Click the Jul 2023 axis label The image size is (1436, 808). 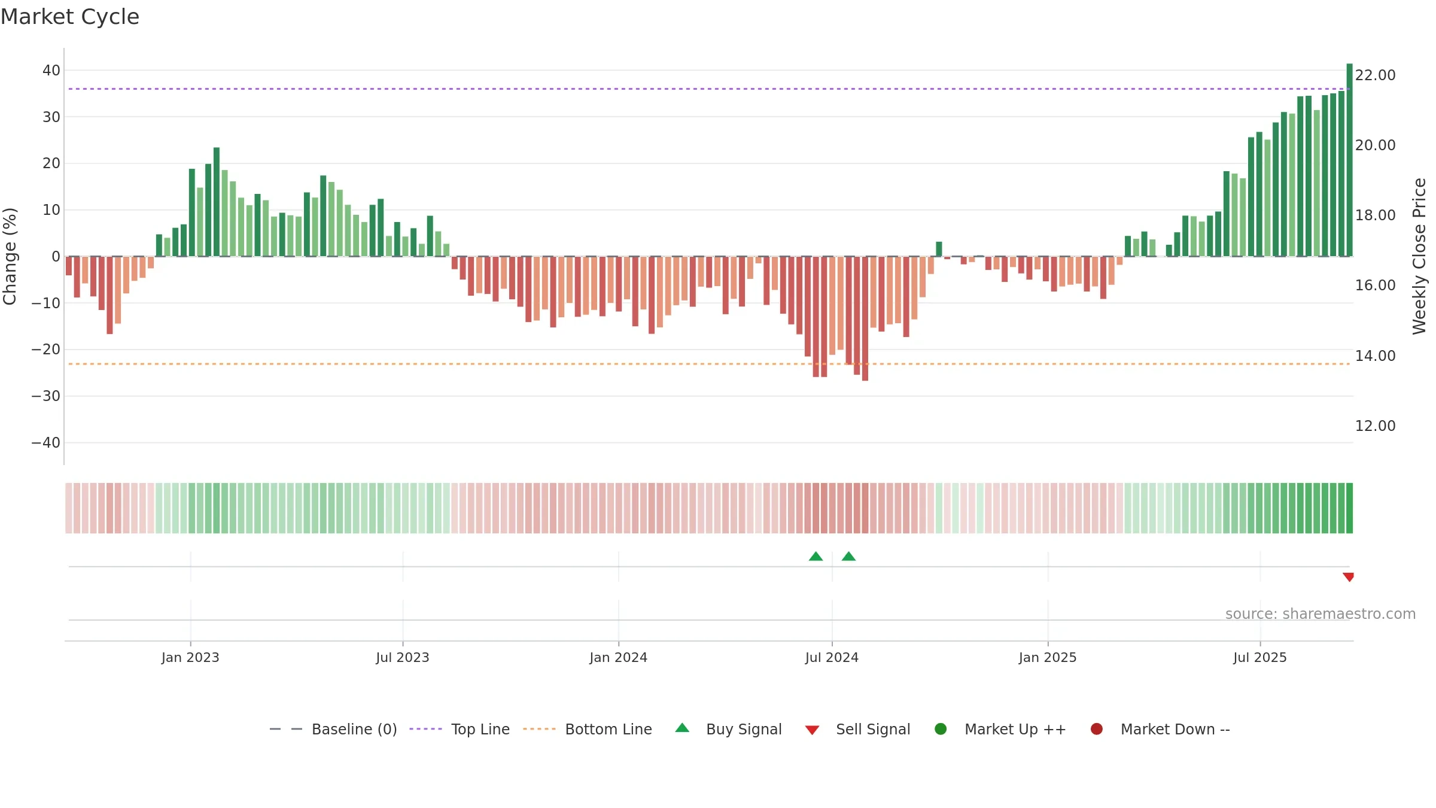403,658
